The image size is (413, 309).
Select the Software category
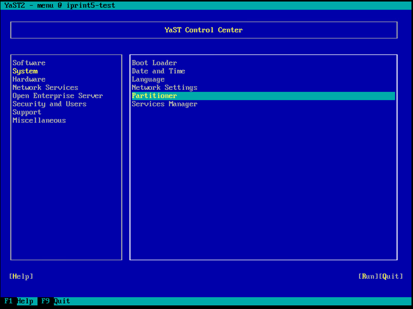click(29, 63)
